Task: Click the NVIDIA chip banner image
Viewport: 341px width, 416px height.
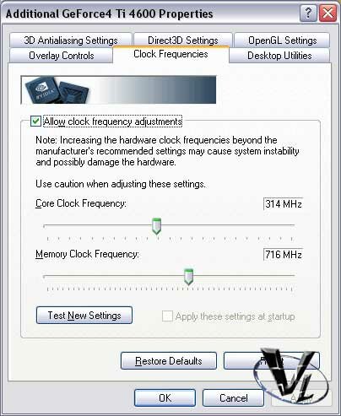Action: [118, 89]
